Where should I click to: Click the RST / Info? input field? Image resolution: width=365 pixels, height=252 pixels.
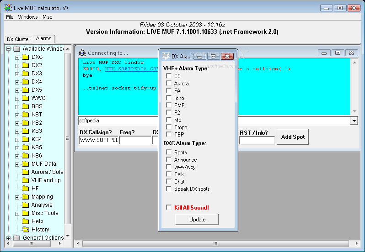pyautogui.click(x=257, y=140)
